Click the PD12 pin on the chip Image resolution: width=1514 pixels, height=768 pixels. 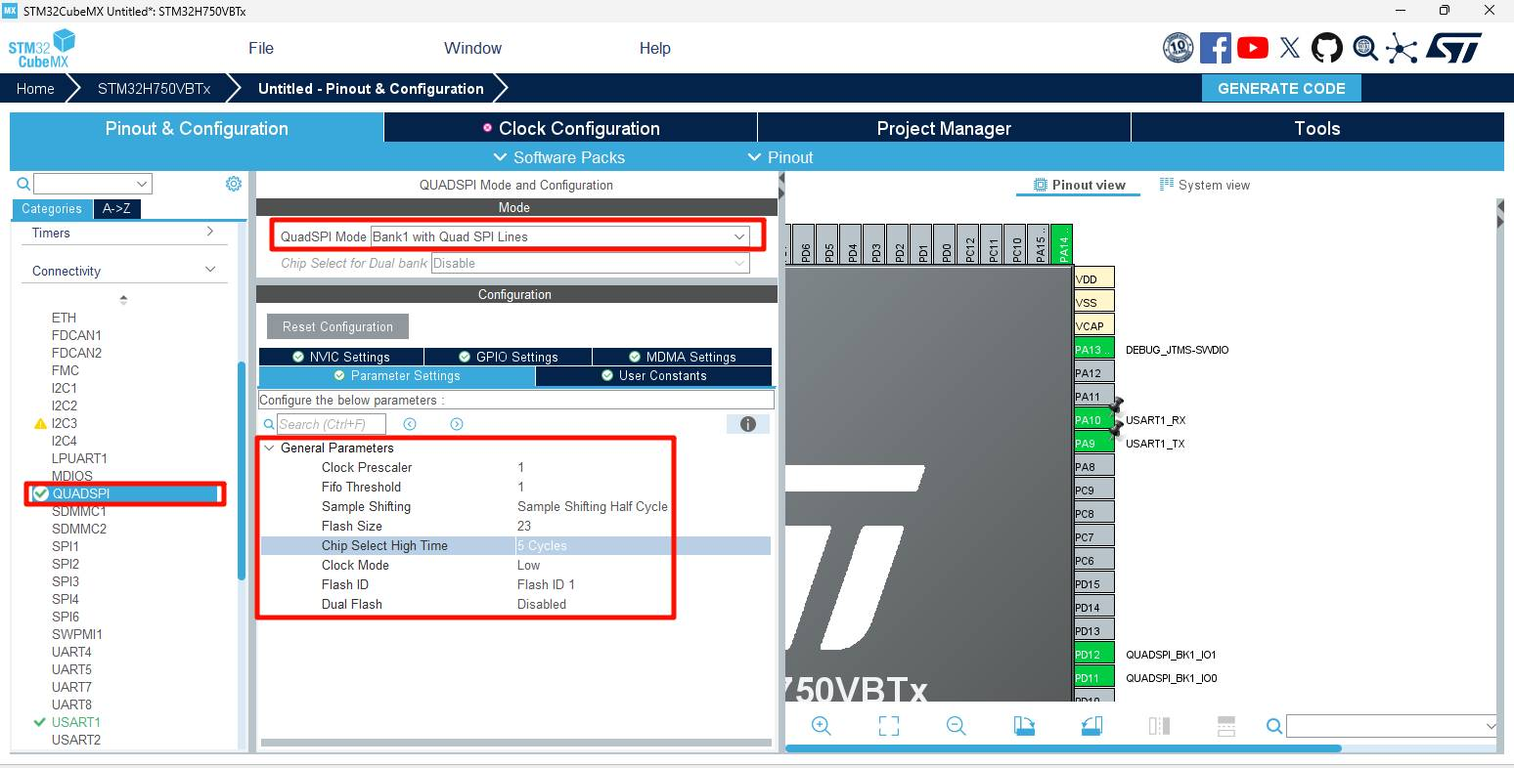[1093, 654]
